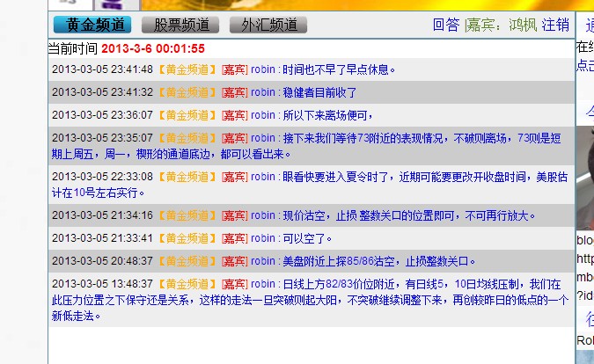Image resolution: width=594 pixels, height=364 pixels.
Task: Select the 外汇频道 tab
Action: point(268,25)
